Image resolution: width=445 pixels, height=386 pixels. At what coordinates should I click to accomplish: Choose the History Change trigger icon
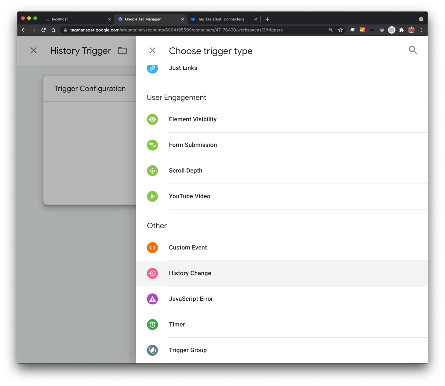point(152,273)
